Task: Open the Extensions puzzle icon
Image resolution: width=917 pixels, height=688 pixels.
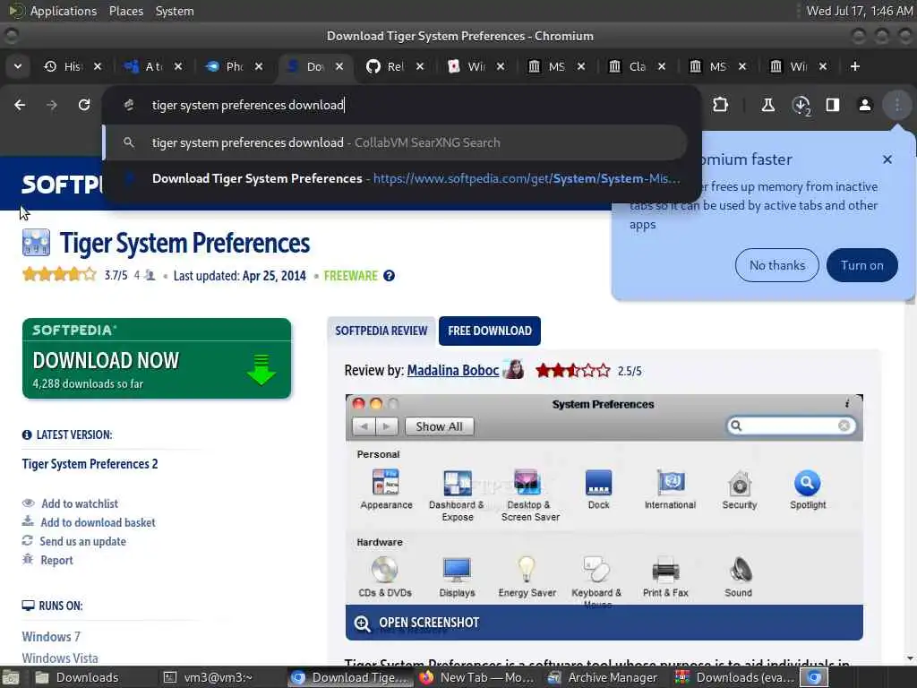Action: (721, 105)
